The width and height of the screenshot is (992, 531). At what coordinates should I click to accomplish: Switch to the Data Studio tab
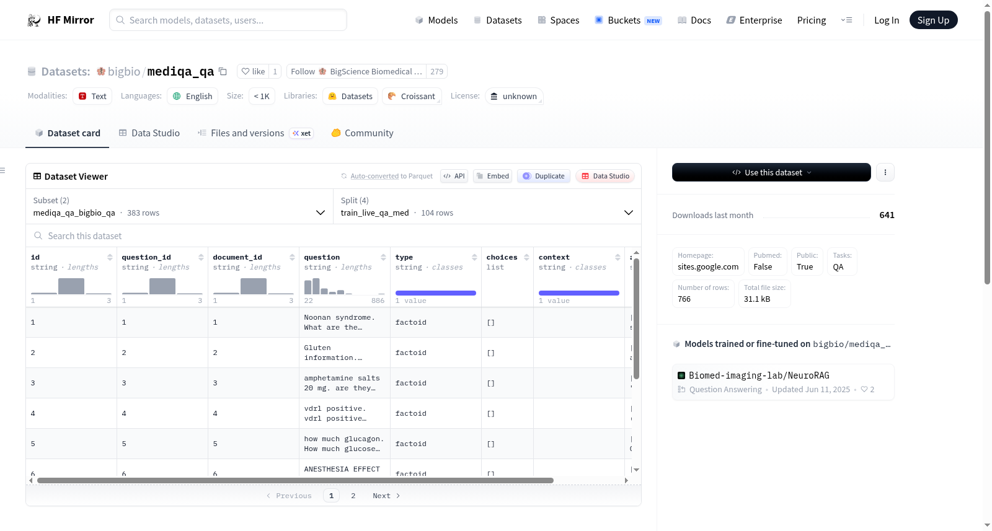point(149,133)
